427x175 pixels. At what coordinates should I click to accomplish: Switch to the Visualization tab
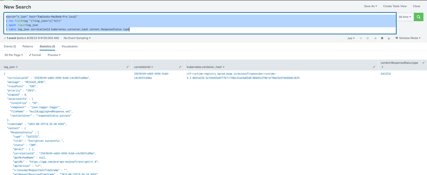point(70,46)
